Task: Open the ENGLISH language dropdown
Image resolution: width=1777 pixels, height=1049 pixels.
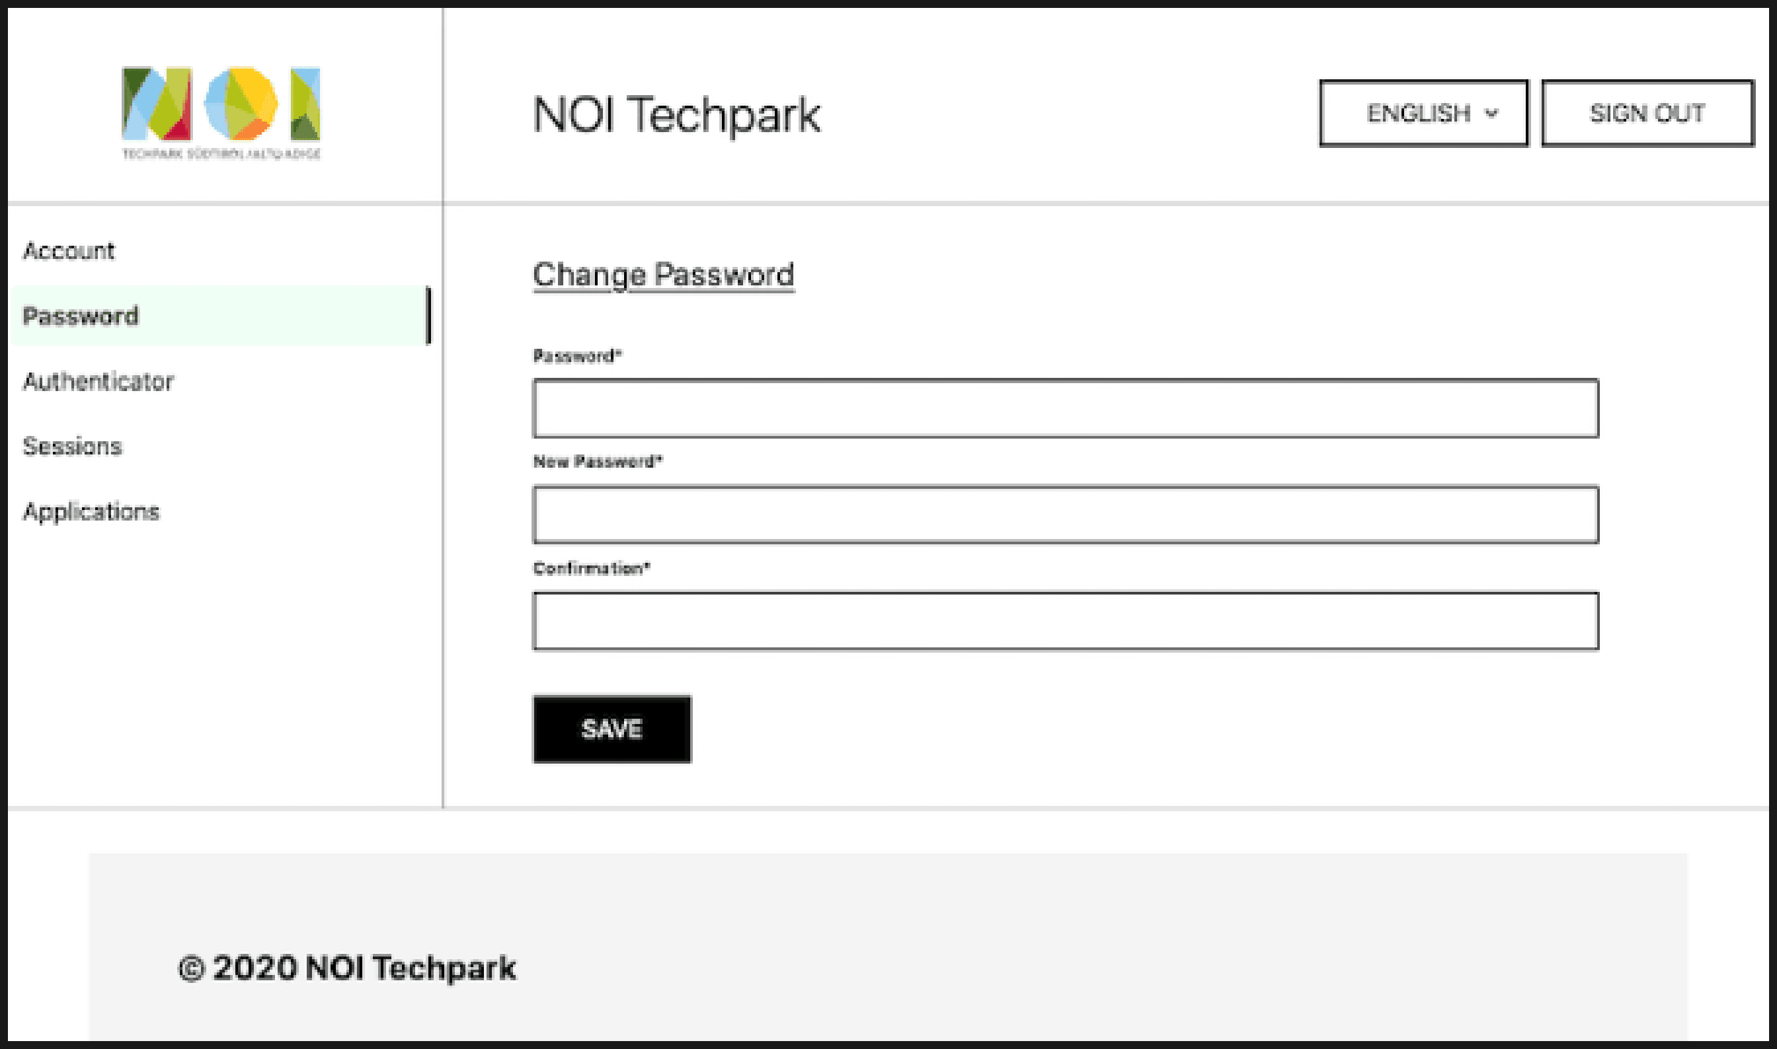Action: tap(1423, 113)
